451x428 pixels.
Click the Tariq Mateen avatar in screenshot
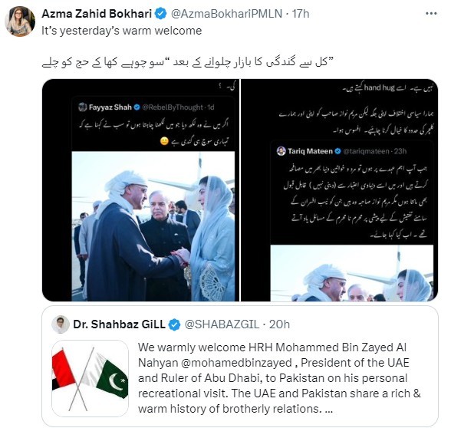pyautogui.click(x=281, y=151)
